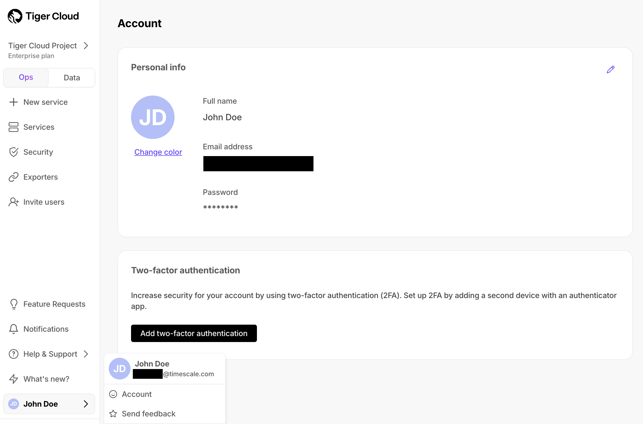Click the Exporters link icon
The height and width of the screenshot is (424, 643).
click(13, 177)
